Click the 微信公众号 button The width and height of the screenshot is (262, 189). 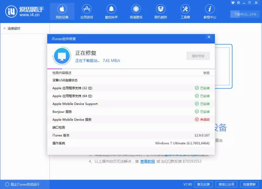226,184
